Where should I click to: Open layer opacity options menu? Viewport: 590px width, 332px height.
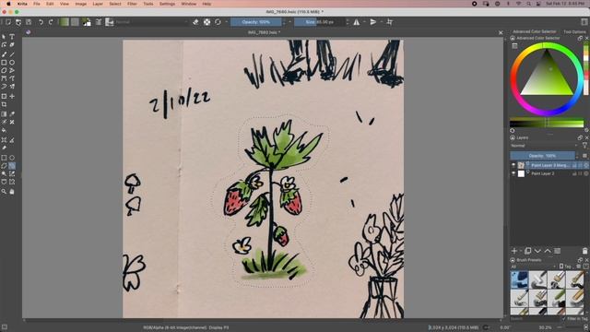(x=584, y=156)
